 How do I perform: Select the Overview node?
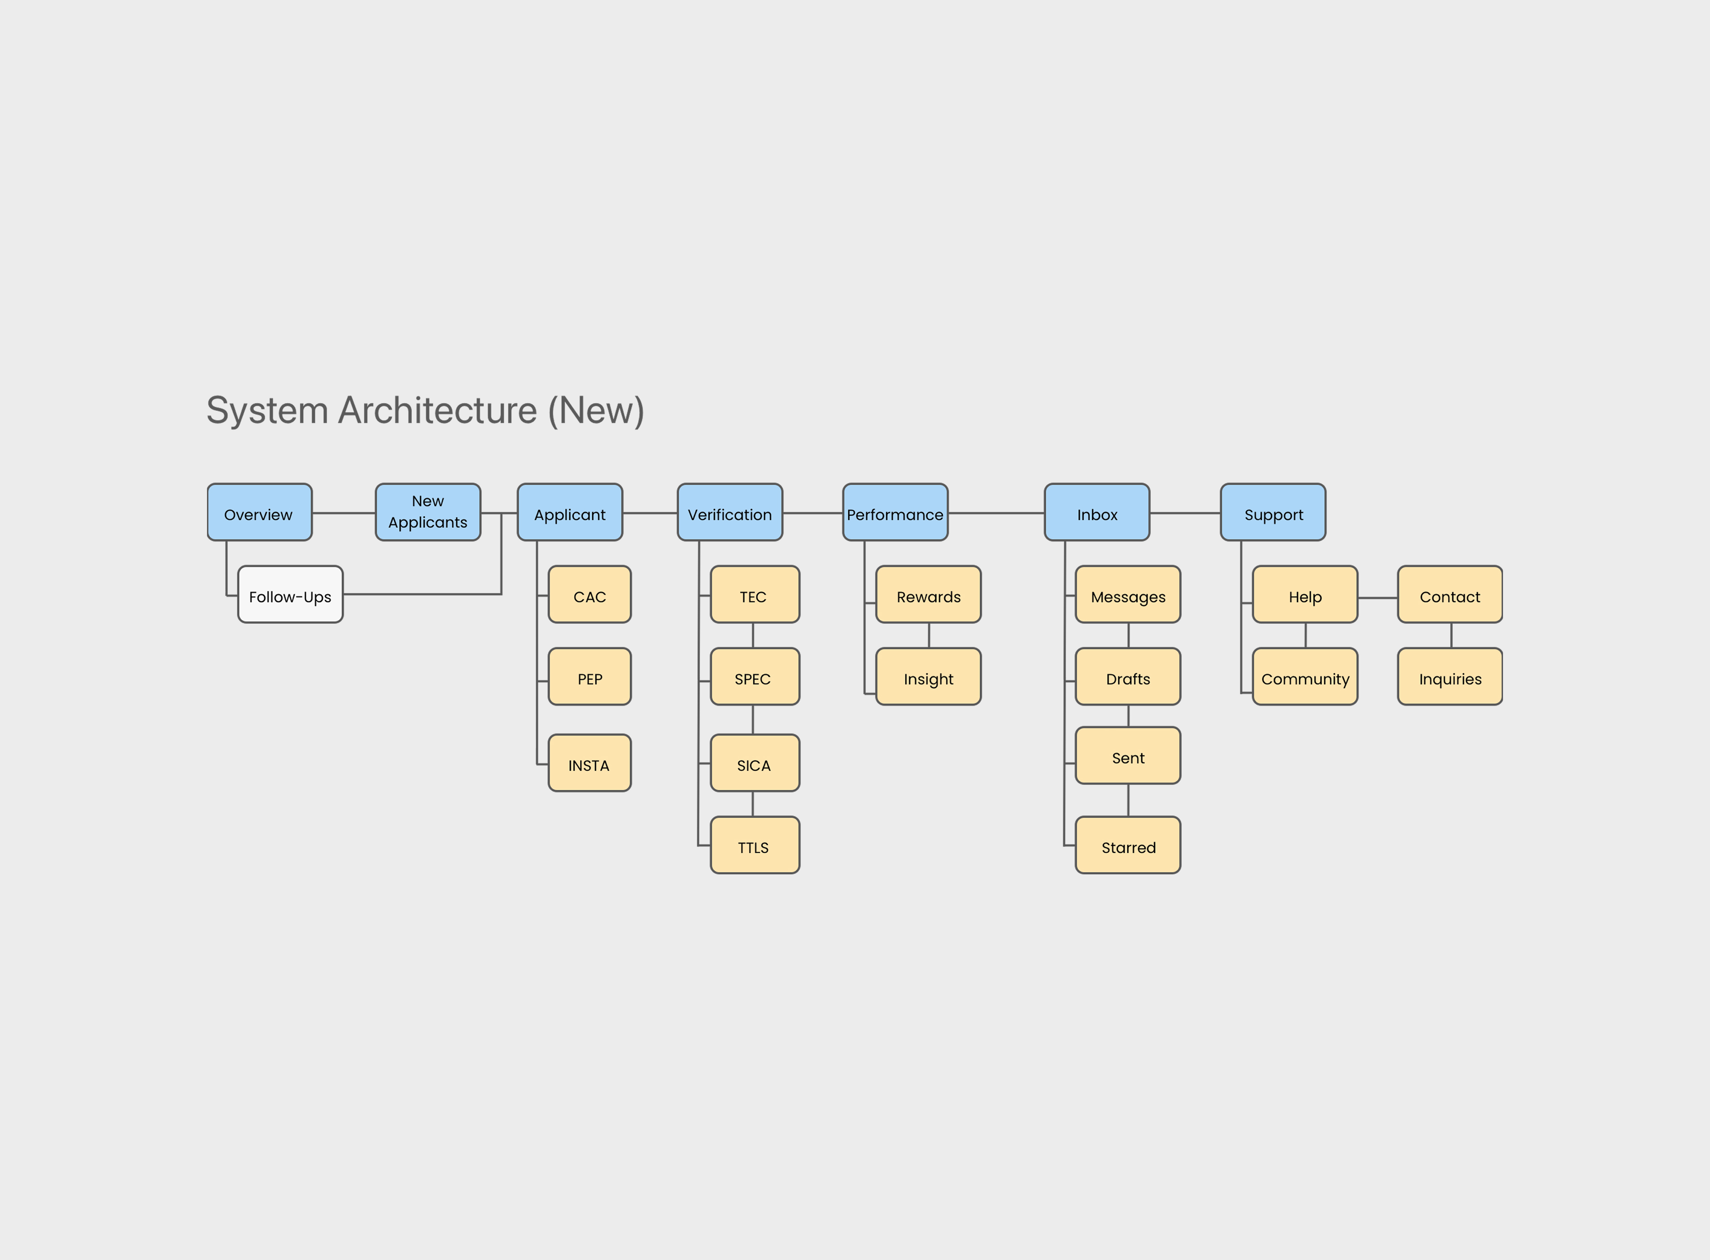point(259,513)
